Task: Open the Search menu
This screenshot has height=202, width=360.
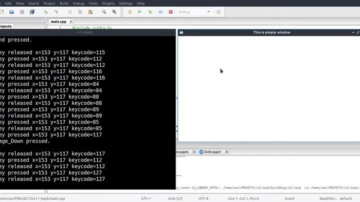Action: 34,3
